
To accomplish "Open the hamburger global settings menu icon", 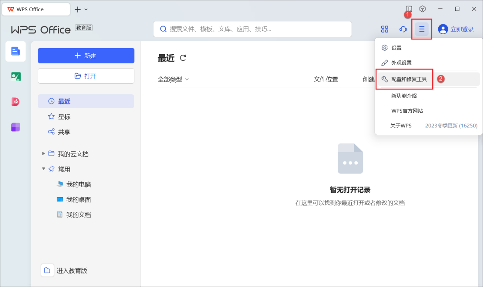I will click(421, 29).
